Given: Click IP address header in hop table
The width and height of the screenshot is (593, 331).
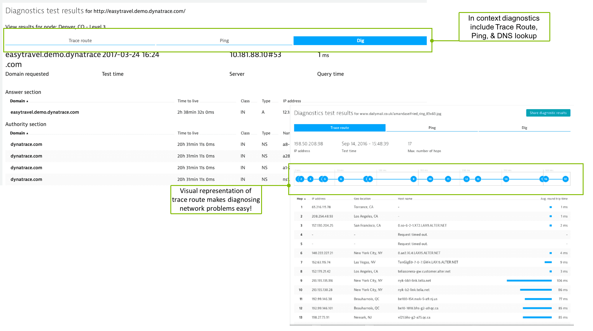Looking at the screenshot, I should tap(319, 199).
